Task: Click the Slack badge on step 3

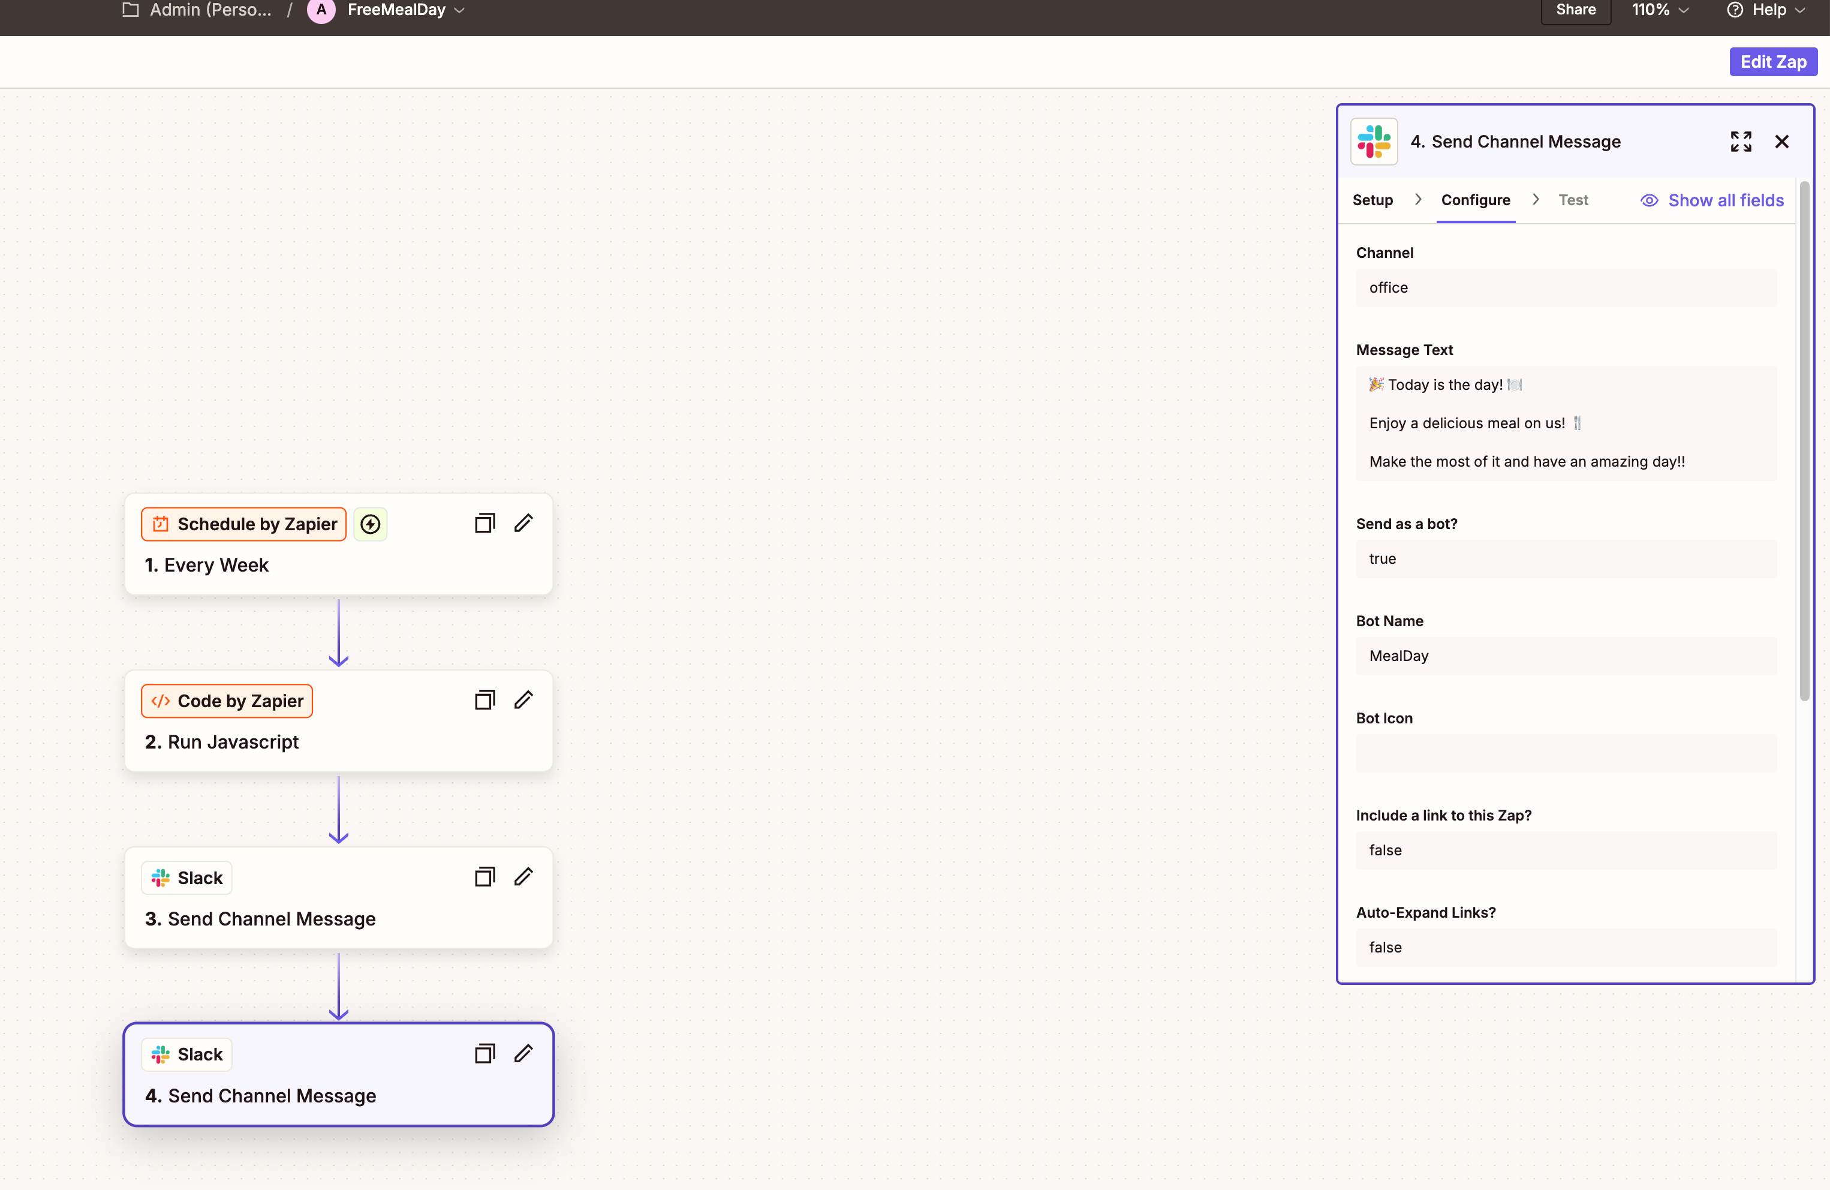Action: tap(187, 878)
